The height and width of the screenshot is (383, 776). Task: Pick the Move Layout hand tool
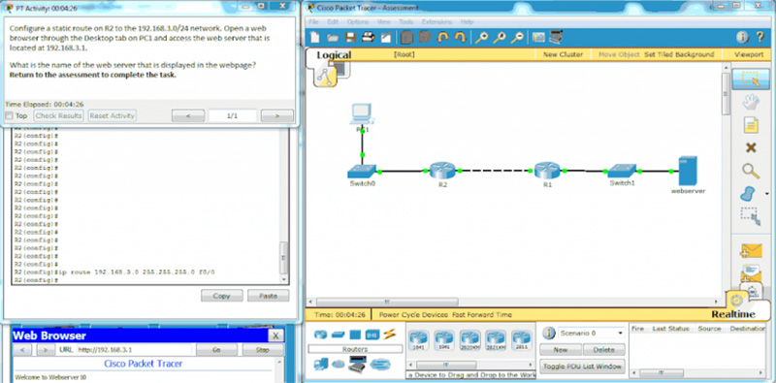(751, 103)
